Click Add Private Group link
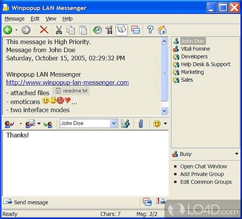The width and height of the screenshot is (242, 219). coord(202,174)
